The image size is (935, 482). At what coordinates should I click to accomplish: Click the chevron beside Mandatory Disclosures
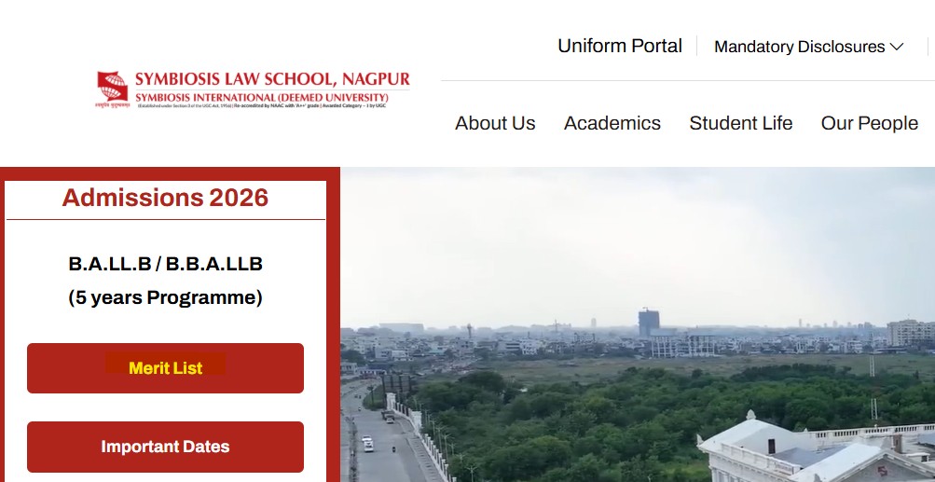coord(897,47)
